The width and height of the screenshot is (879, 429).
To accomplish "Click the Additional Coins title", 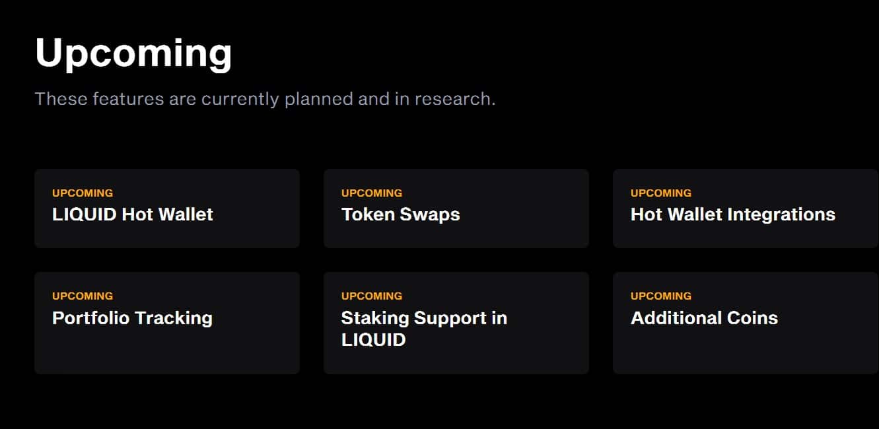I will pos(704,317).
